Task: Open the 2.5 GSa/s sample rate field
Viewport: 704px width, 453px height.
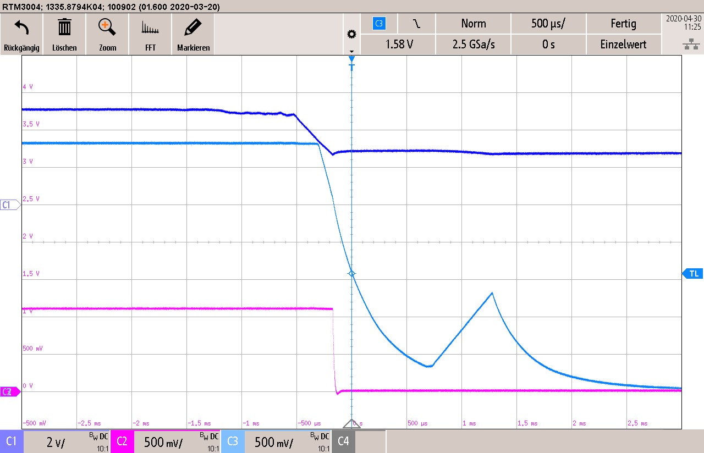Action: tap(474, 45)
